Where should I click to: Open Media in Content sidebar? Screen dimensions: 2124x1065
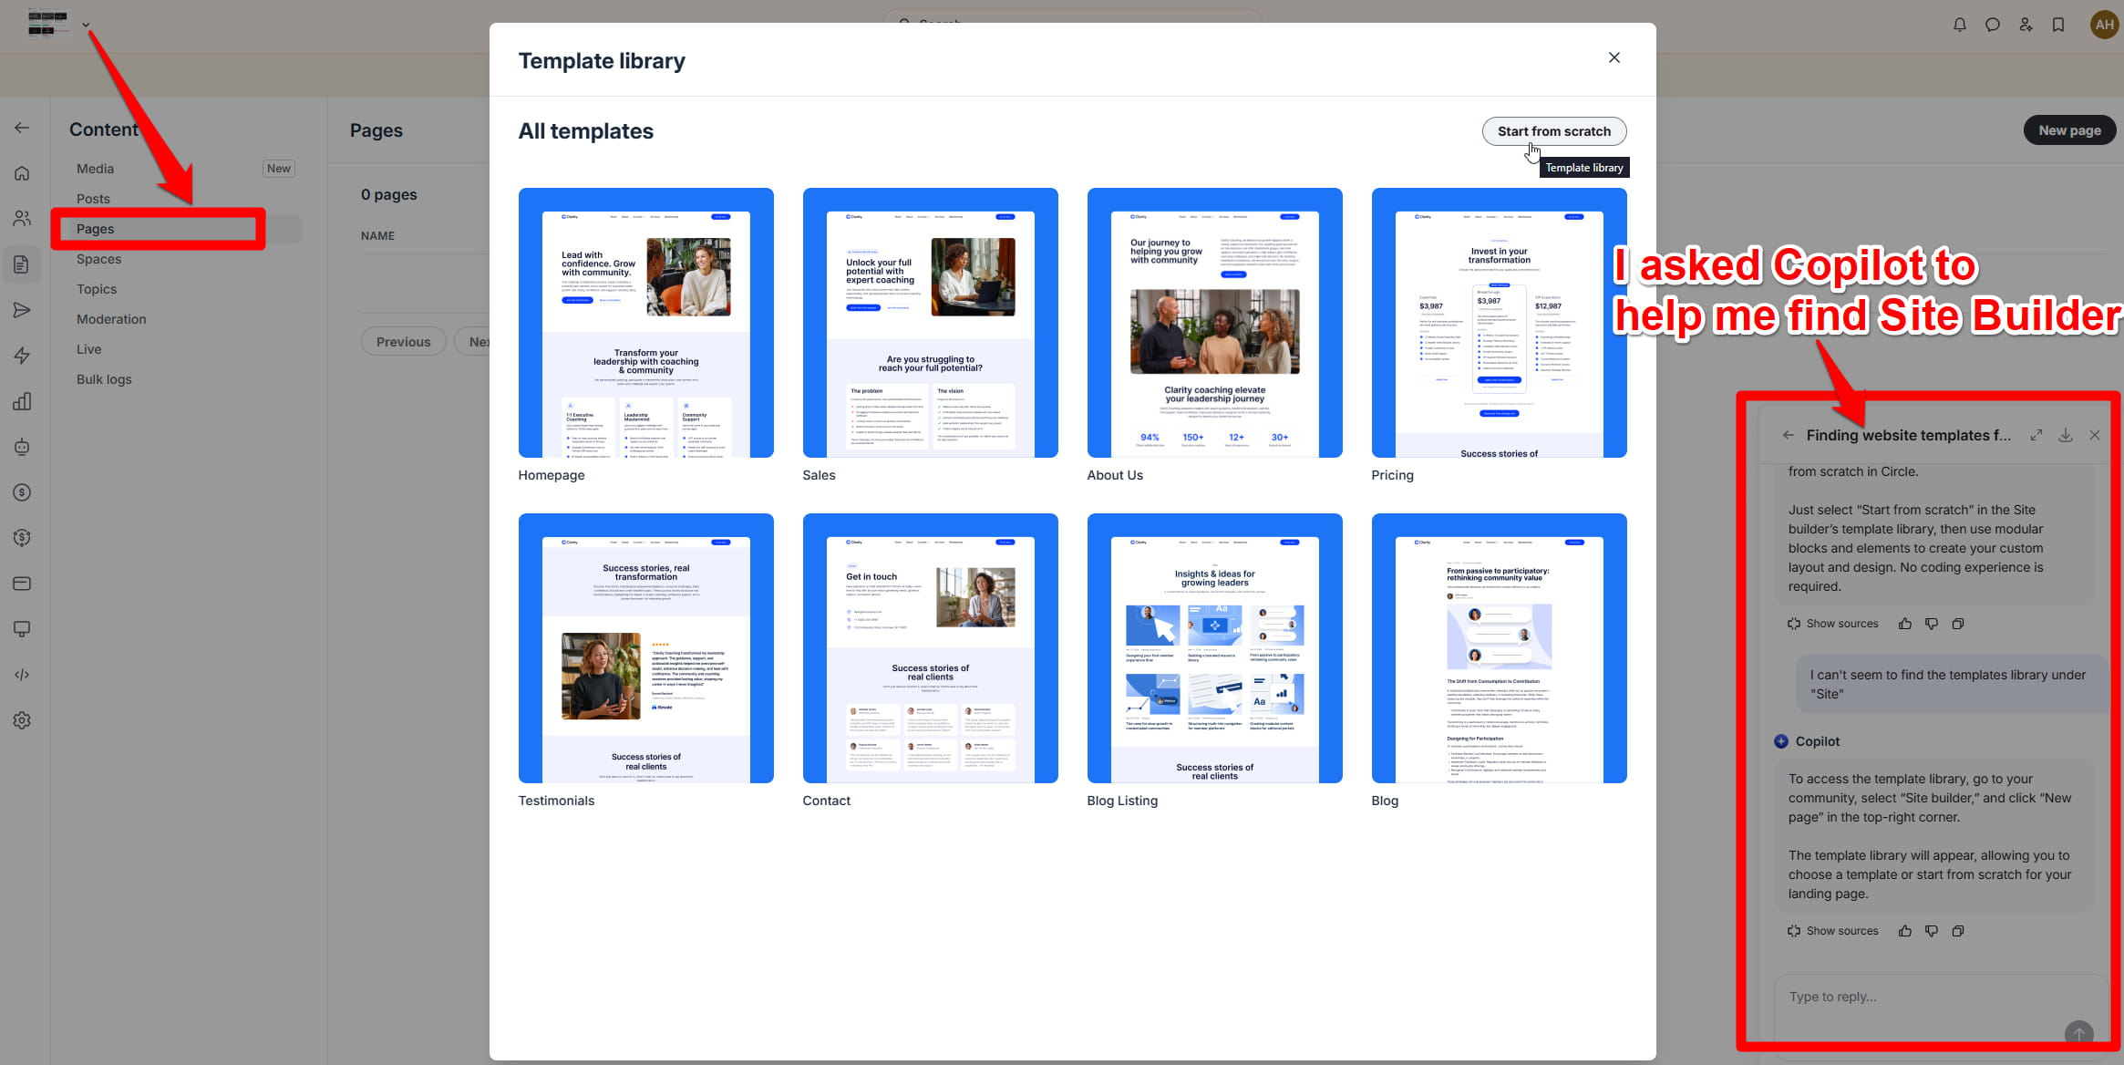(95, 169)
